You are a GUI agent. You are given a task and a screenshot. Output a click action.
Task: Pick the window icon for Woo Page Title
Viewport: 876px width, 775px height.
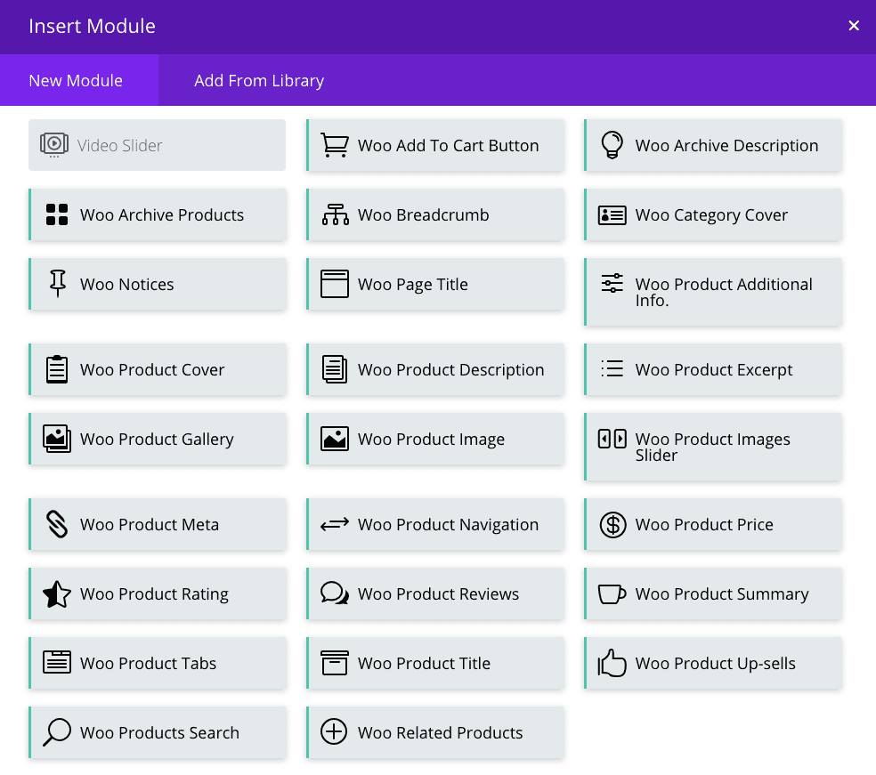(x=335, y=284)
